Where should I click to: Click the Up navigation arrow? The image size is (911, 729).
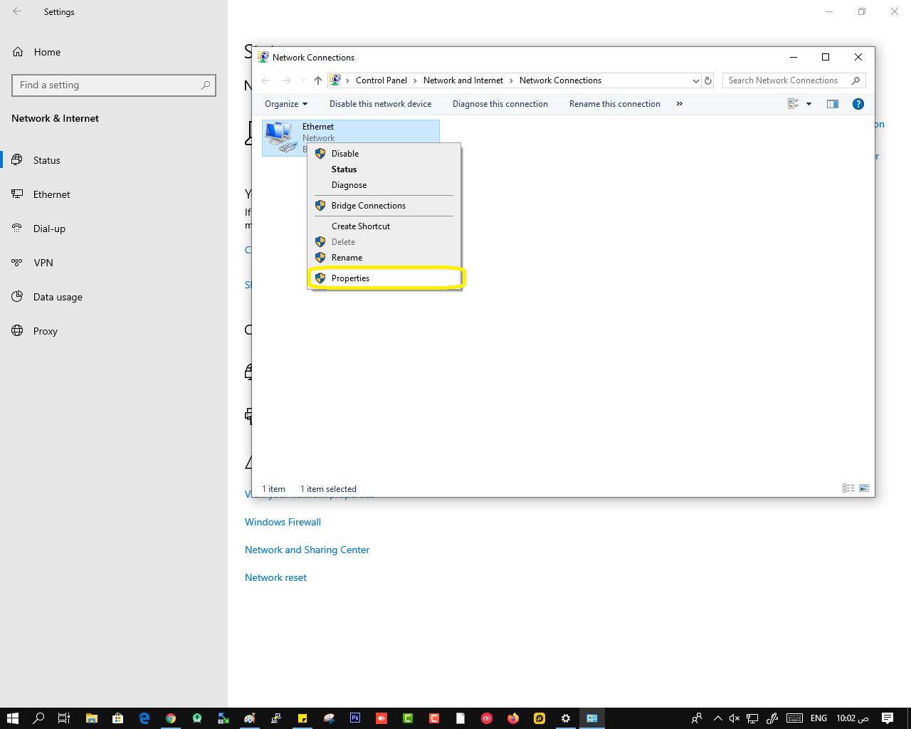[x=318, y=80]
